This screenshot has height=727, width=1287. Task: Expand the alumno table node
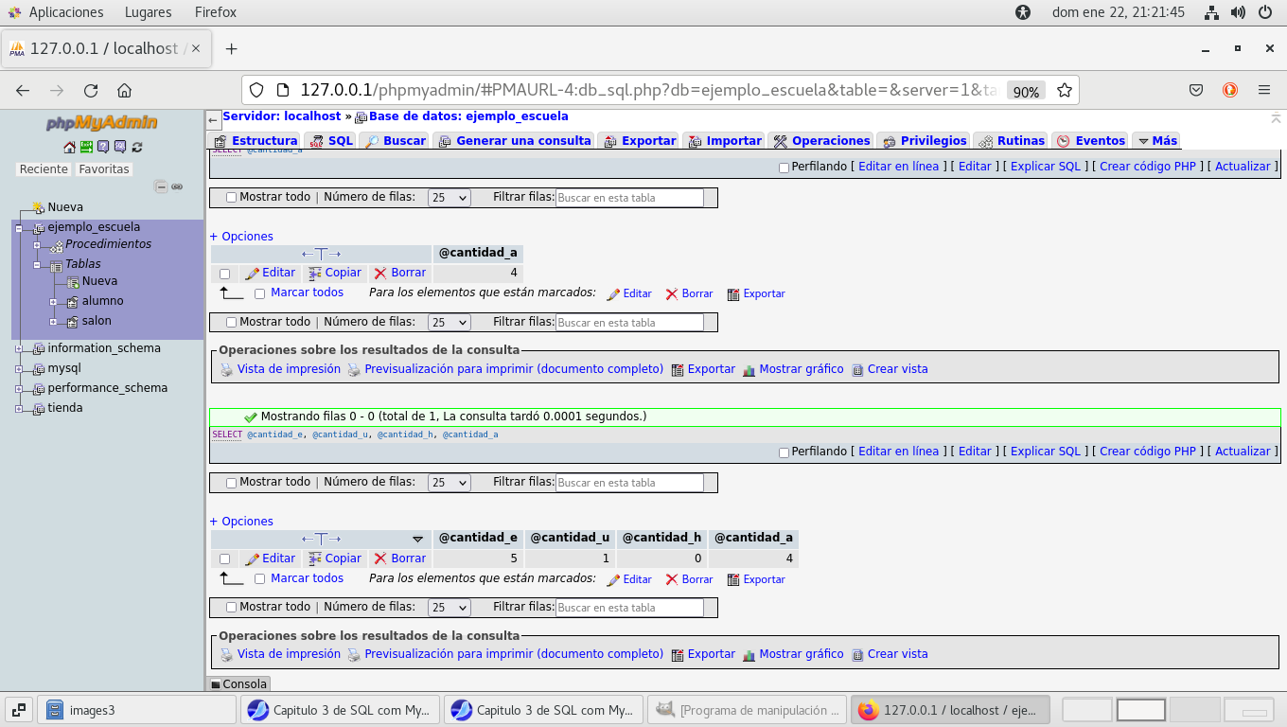coord(54,302)
